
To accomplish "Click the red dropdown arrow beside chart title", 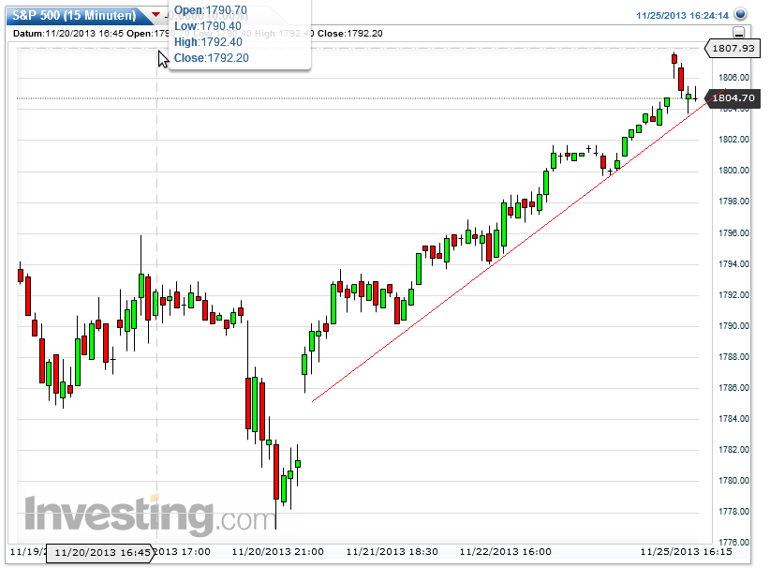I will coord(156,15).
